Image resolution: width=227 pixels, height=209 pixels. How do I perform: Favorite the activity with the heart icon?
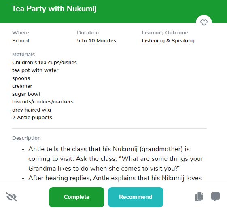click(204, 23)
